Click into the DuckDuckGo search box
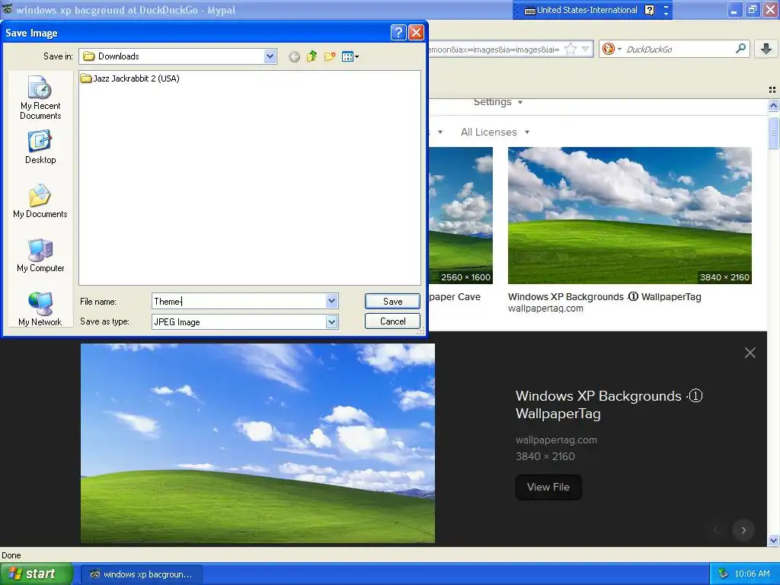 [679, 49]
